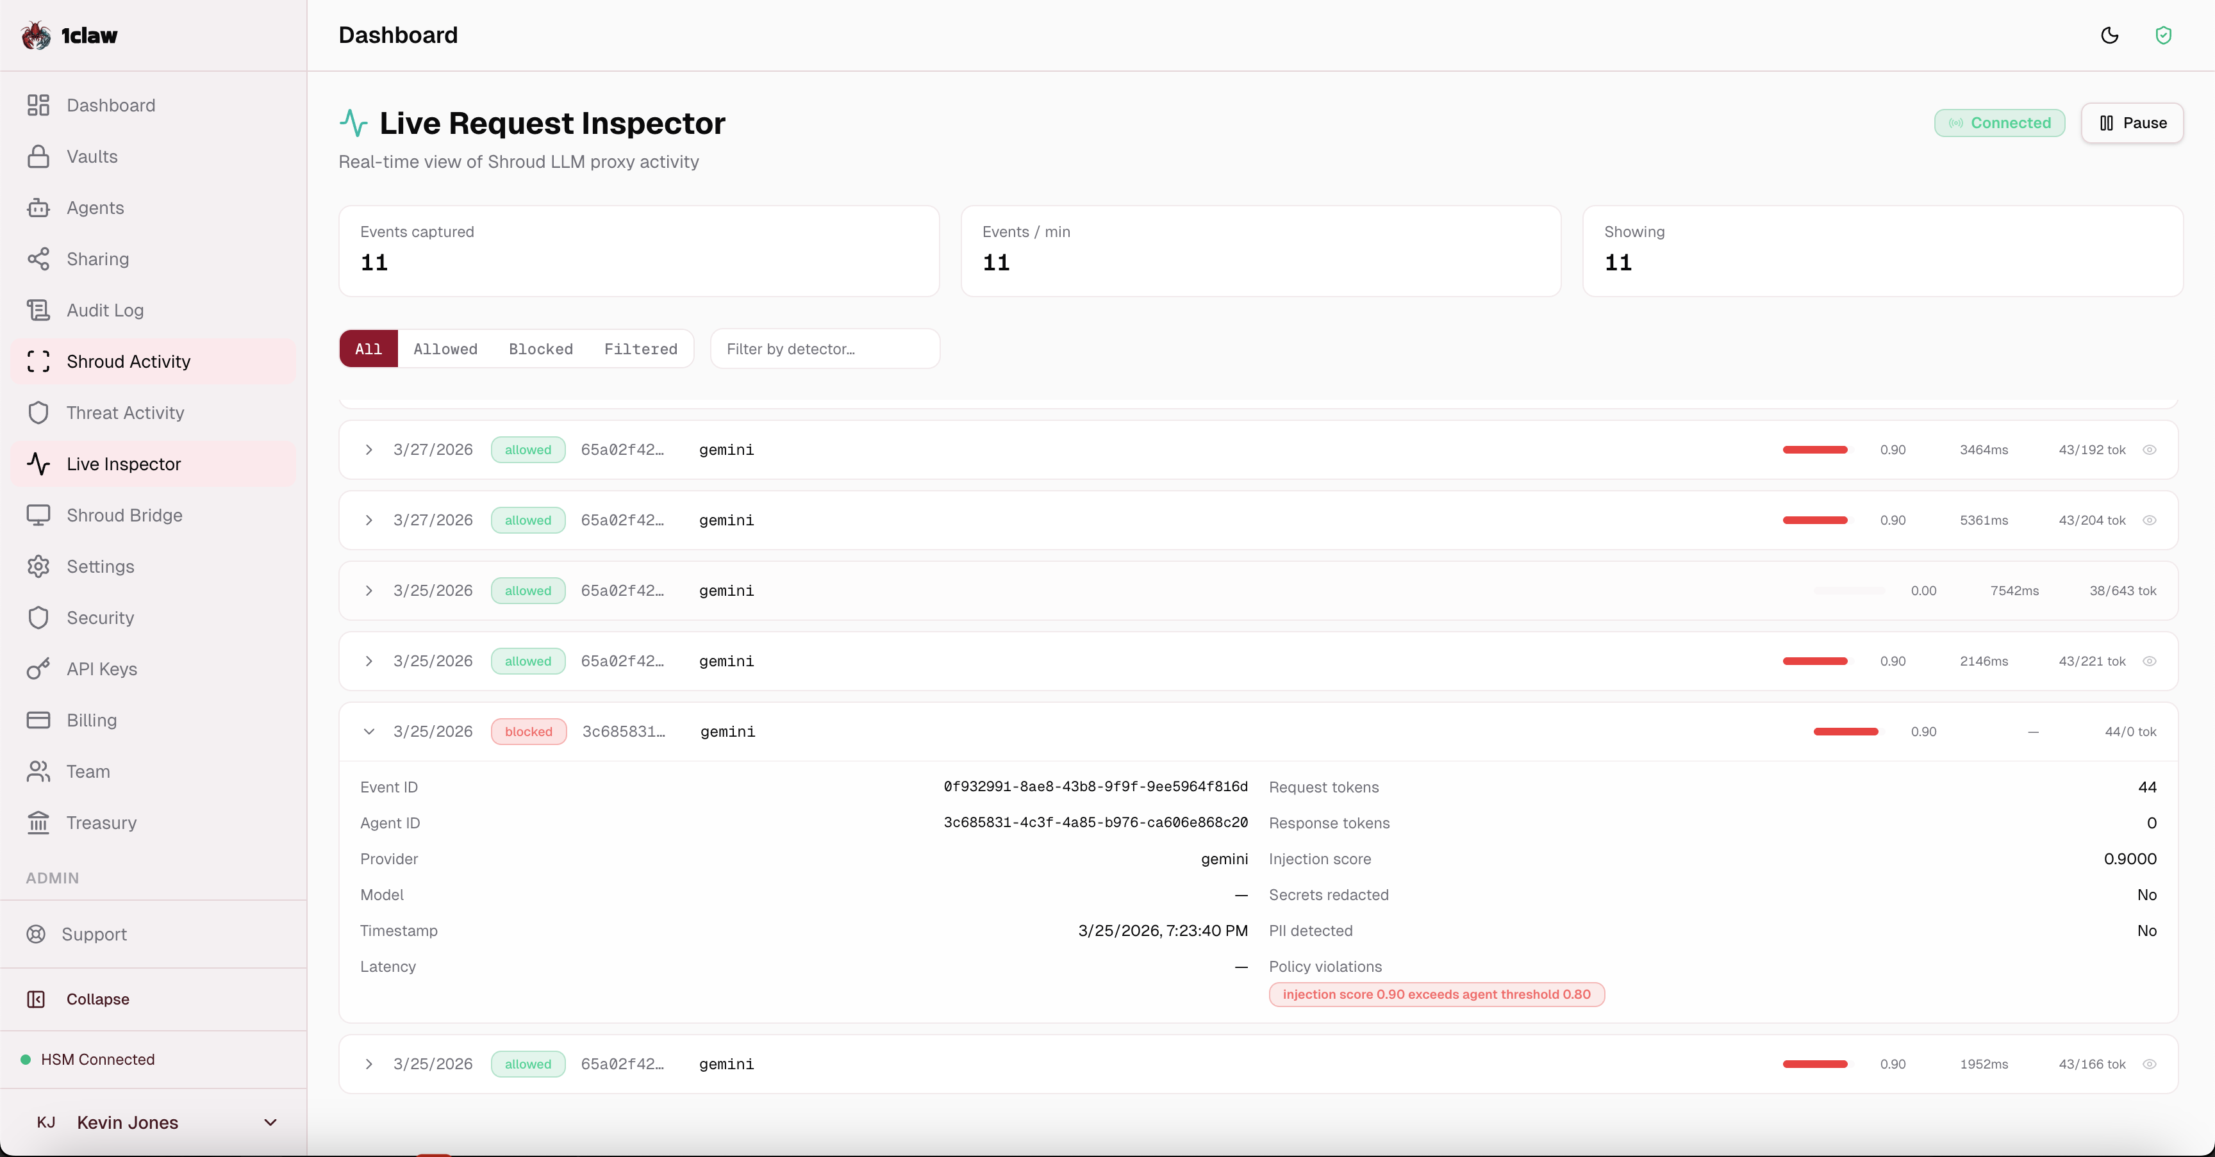Pause the live request stream

point(2132,123)
